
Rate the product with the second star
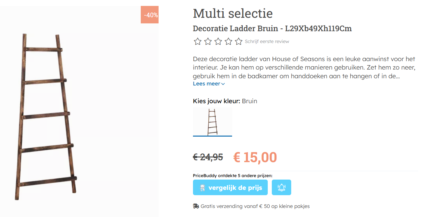point(208,41)
